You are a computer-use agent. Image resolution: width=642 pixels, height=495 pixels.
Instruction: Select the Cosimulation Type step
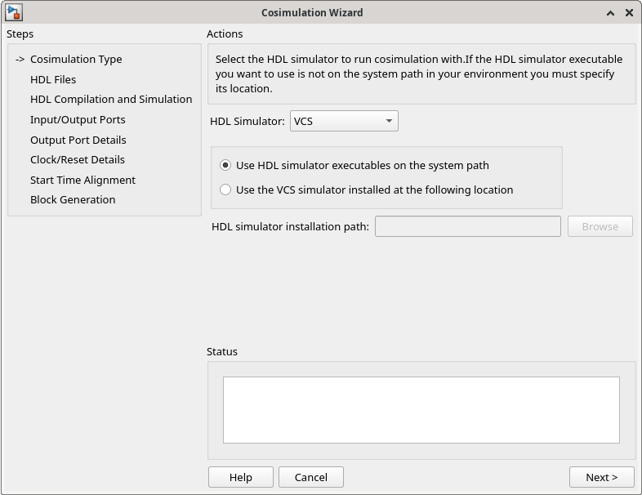coord(76,59)
